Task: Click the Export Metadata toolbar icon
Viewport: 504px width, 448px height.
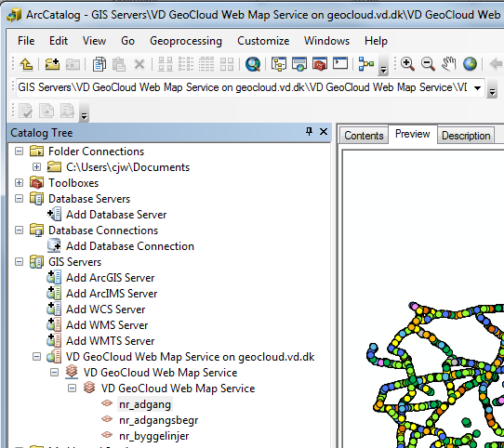Action: click(67, 111)
